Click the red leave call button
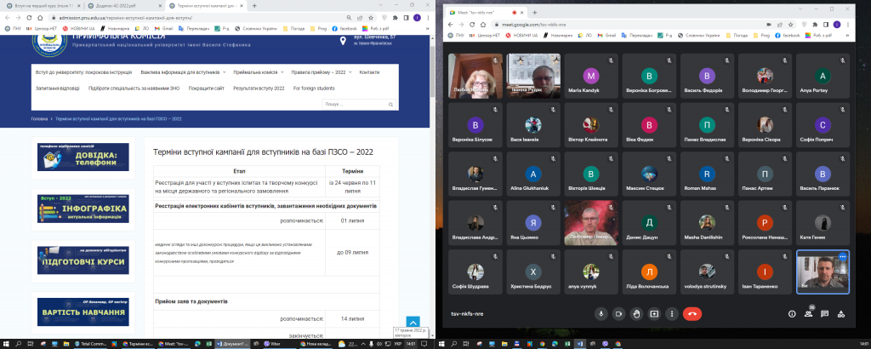This screenshot has width=871, height=349. 692,313
